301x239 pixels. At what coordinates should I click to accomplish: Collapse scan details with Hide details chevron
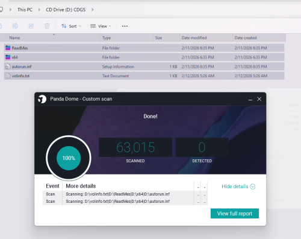(x=253, y=186)
